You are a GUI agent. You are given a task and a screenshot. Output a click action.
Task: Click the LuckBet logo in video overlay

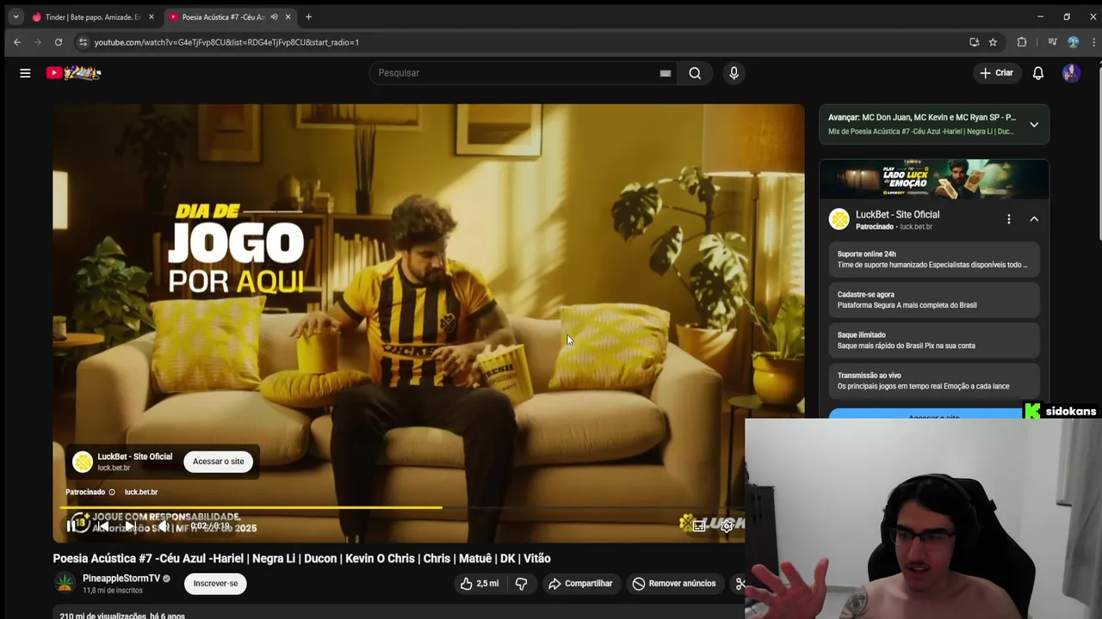coord(83,463)
